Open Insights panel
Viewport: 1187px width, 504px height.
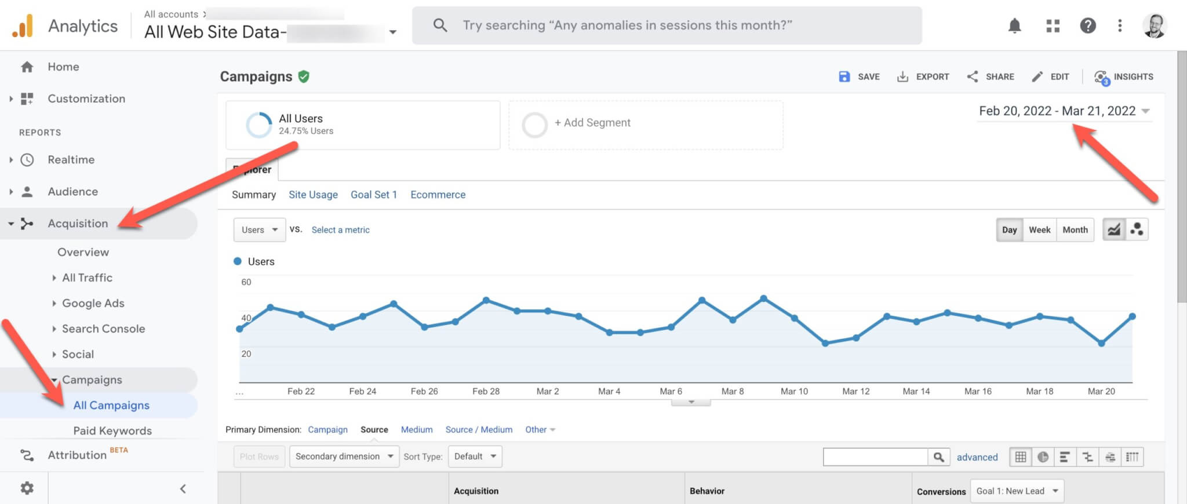1123,76
